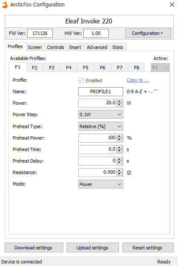
Task: Select profile tab P5
Action: 85,68
